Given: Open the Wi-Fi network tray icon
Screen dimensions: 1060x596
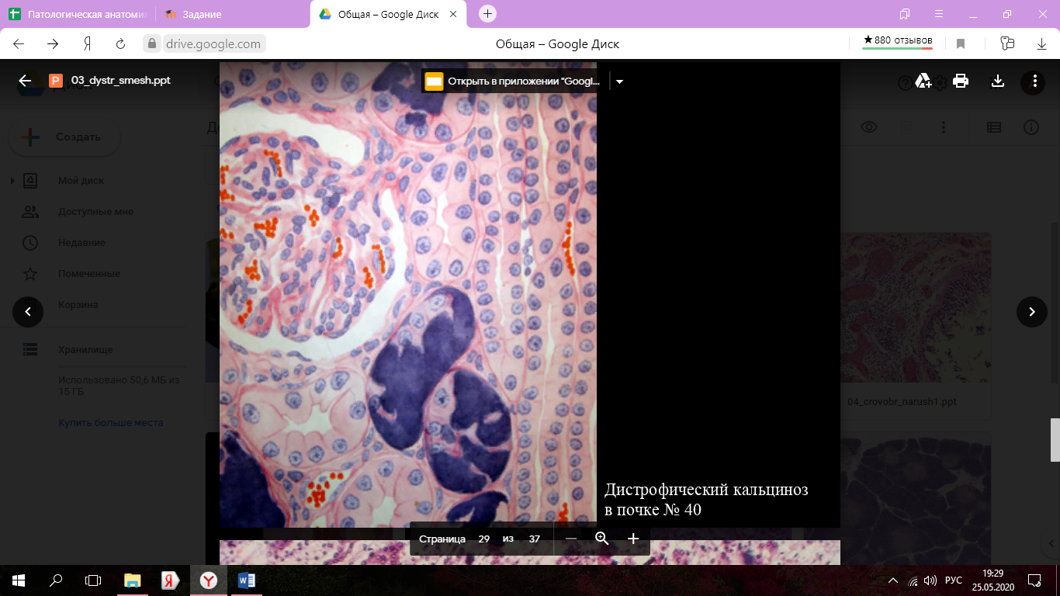Looking at the screenshot, I should coord(913,580).
